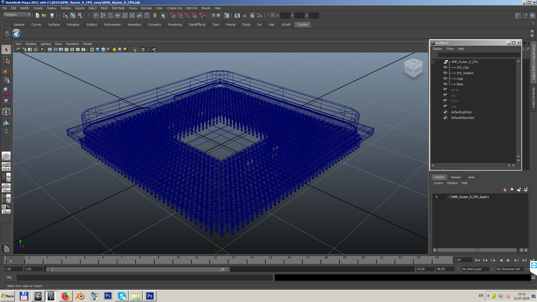Create a new empty display layer icon
This screenshot has height=302, width=537.
[519, 190]
